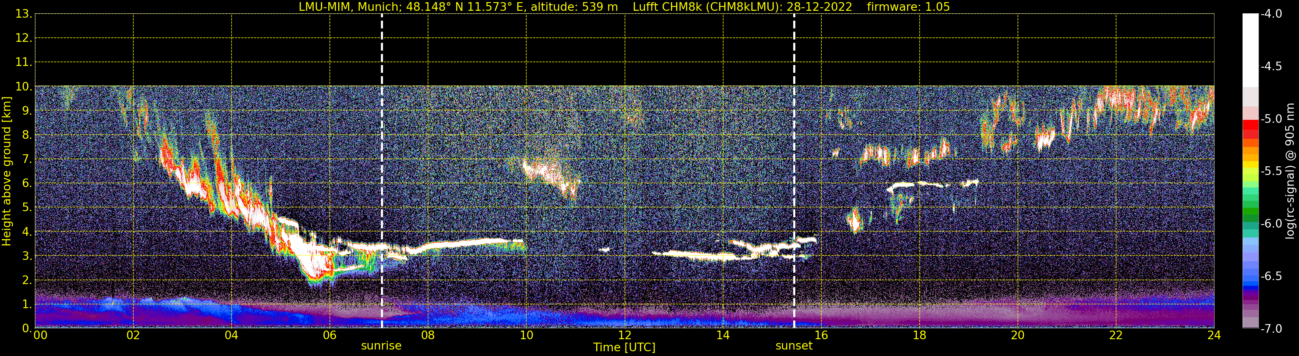Click the '12' time axis tick label
Viewport: 1299px width, 356px height.
[x=625, y=335]
